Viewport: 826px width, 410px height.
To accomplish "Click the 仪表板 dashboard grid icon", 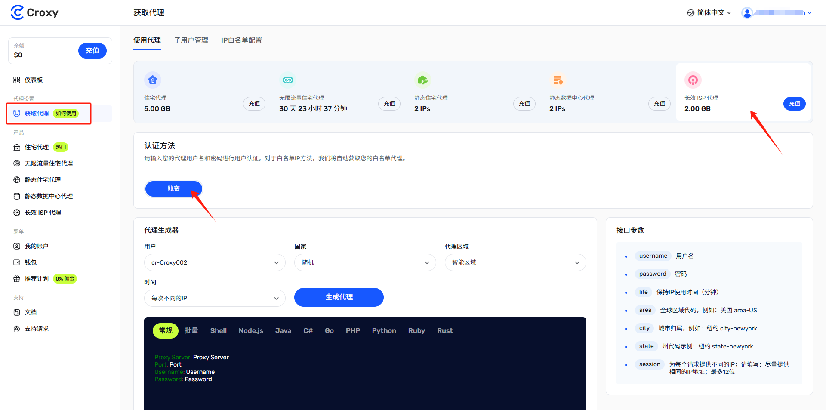I will tap(17, 80).
